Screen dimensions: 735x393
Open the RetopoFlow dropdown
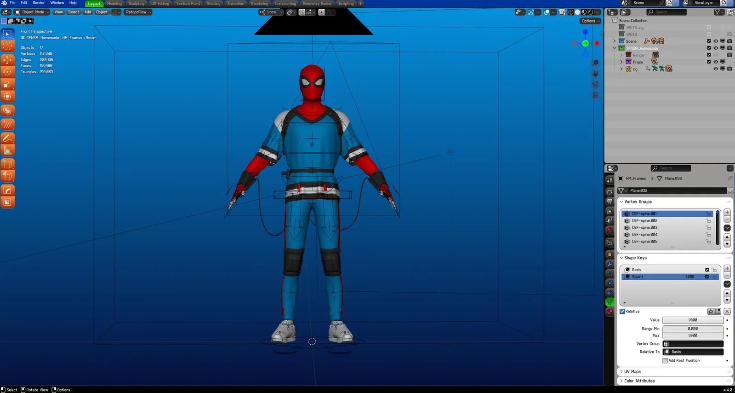(138, 12)
